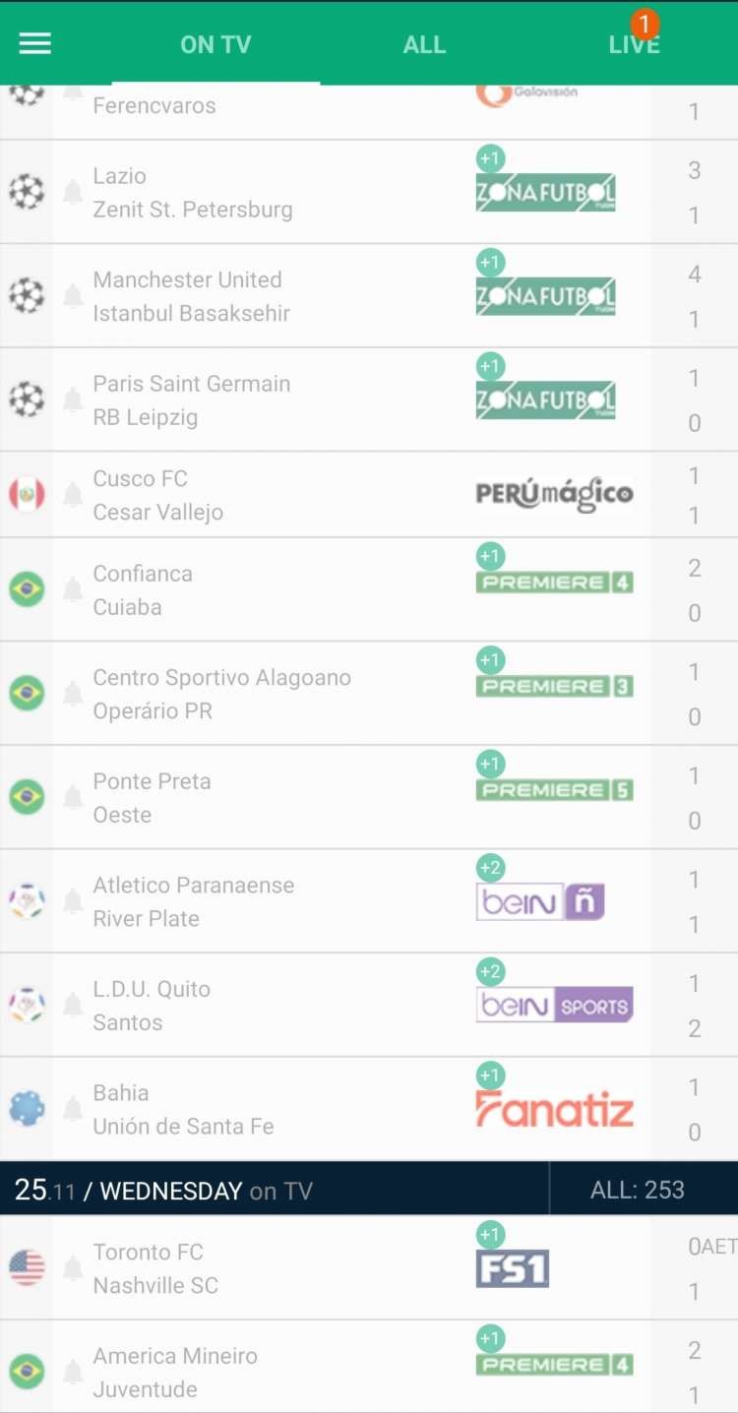Open beIN SPORTS channel for L.D.U. Quito

pos(555,1005)
